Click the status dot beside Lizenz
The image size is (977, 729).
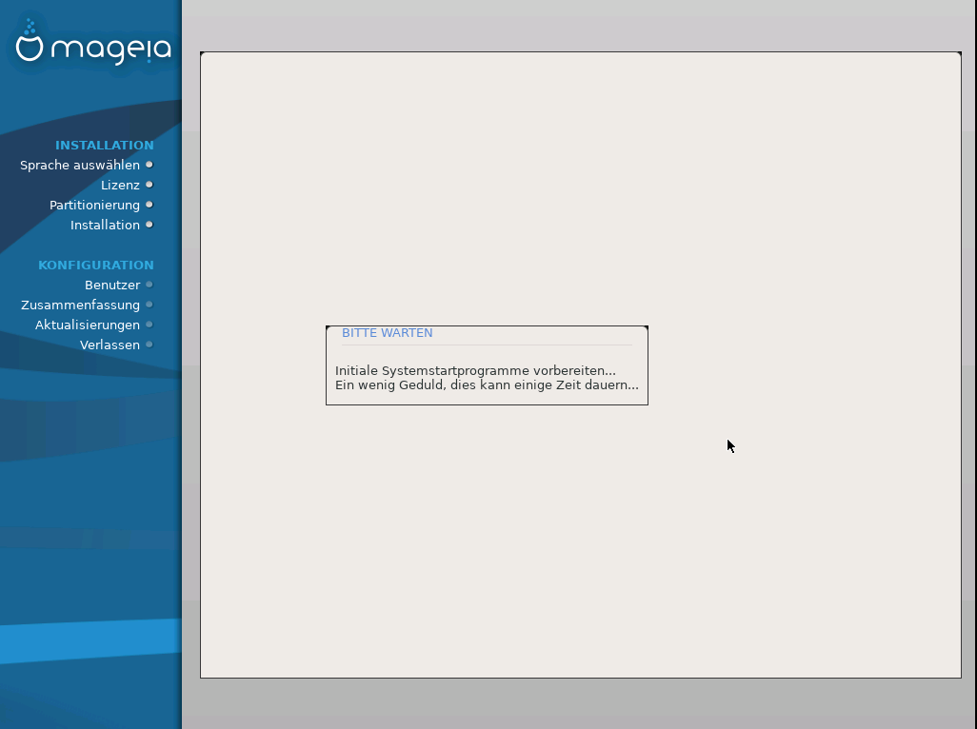coord(150,185)
